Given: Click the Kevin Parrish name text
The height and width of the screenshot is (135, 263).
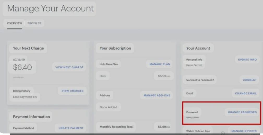Looking at the screenshot, I should pyautogui.click(x=194, y=65).
